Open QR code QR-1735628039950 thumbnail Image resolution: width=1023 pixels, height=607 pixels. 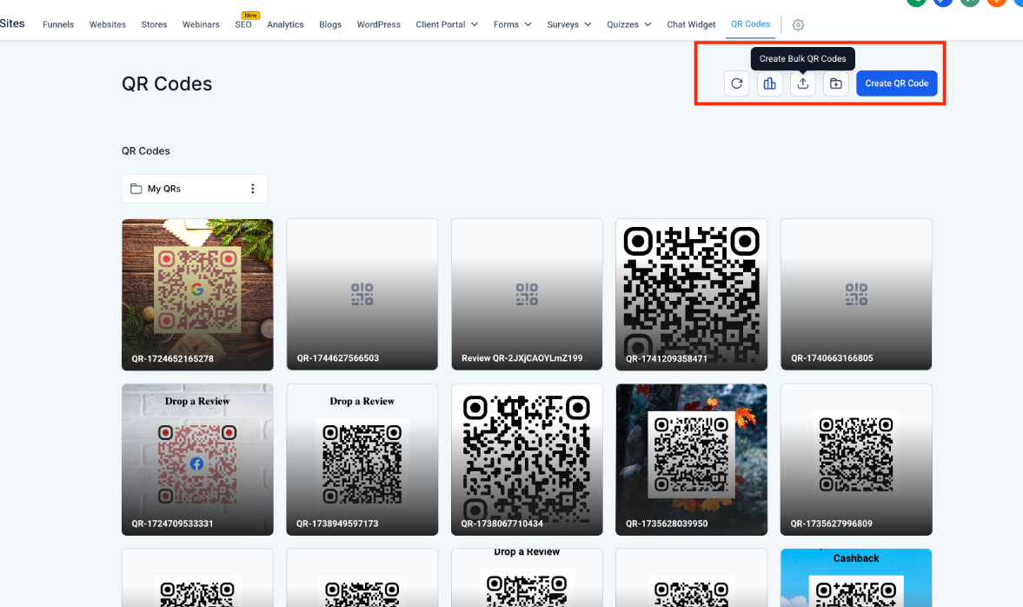coord(692,459)
